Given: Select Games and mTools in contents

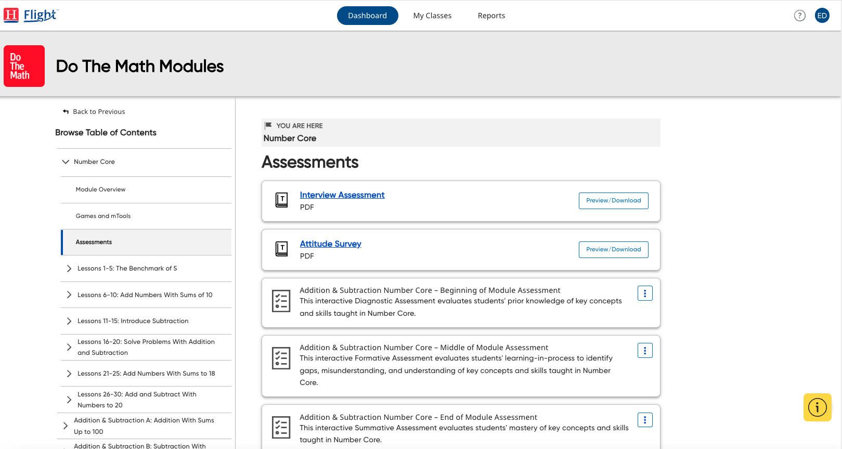Looking at the screenshot, I should (x=103, y=216).
